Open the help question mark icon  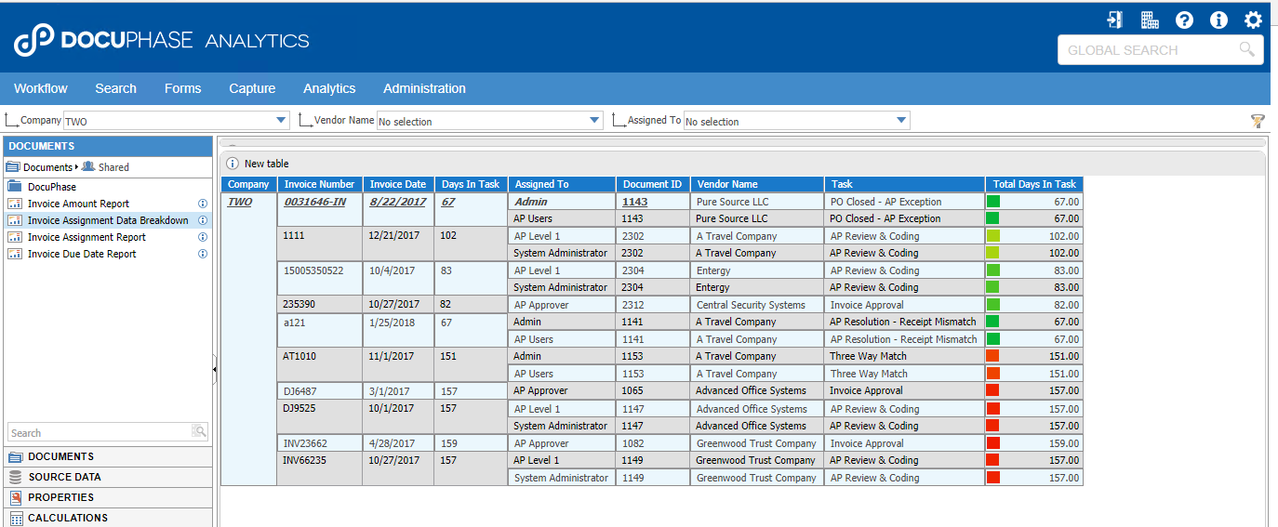pos(1184,20)
